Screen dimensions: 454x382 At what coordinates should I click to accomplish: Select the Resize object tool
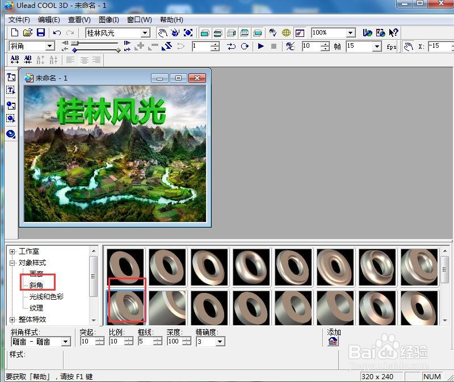pyautogui.click(x=188, y=33)
